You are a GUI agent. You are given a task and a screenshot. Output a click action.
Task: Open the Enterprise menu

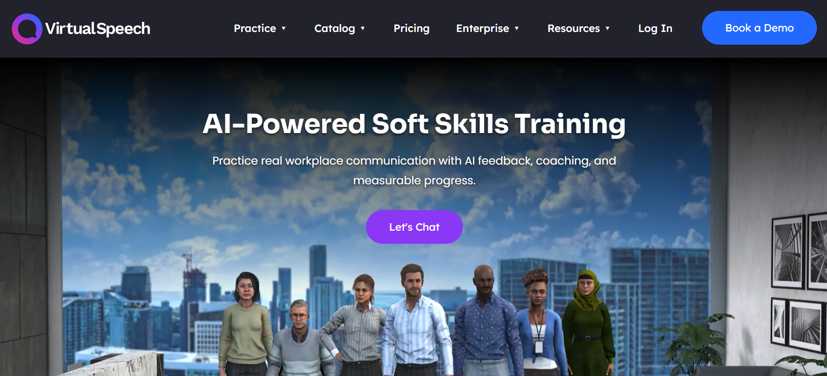[483, 28]
